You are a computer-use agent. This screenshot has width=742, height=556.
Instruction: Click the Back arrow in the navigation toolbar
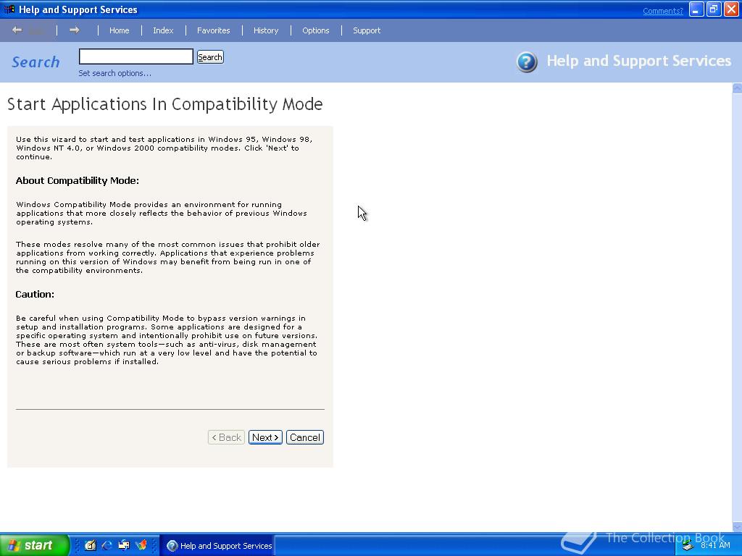click(x=17, y=30)
